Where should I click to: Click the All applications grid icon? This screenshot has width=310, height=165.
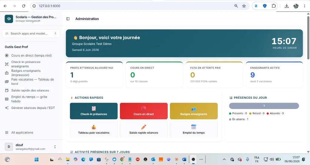point(7,133)
